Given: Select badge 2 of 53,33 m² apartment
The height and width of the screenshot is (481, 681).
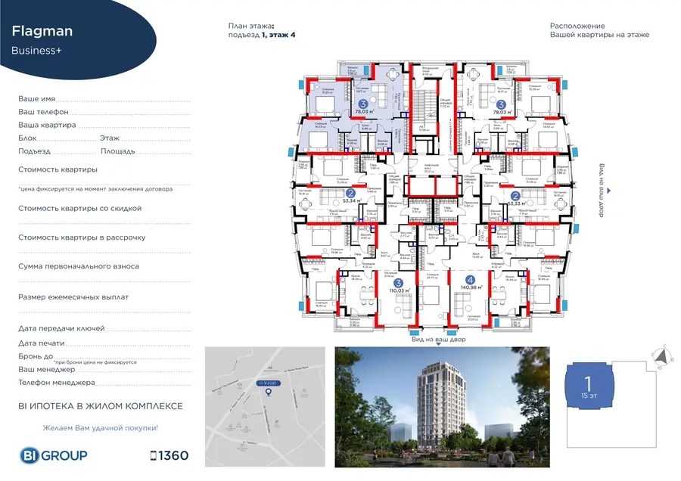Looking at the screenshot, I should [515, 196].
